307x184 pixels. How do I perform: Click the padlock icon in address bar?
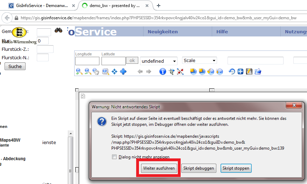point(16,18)
